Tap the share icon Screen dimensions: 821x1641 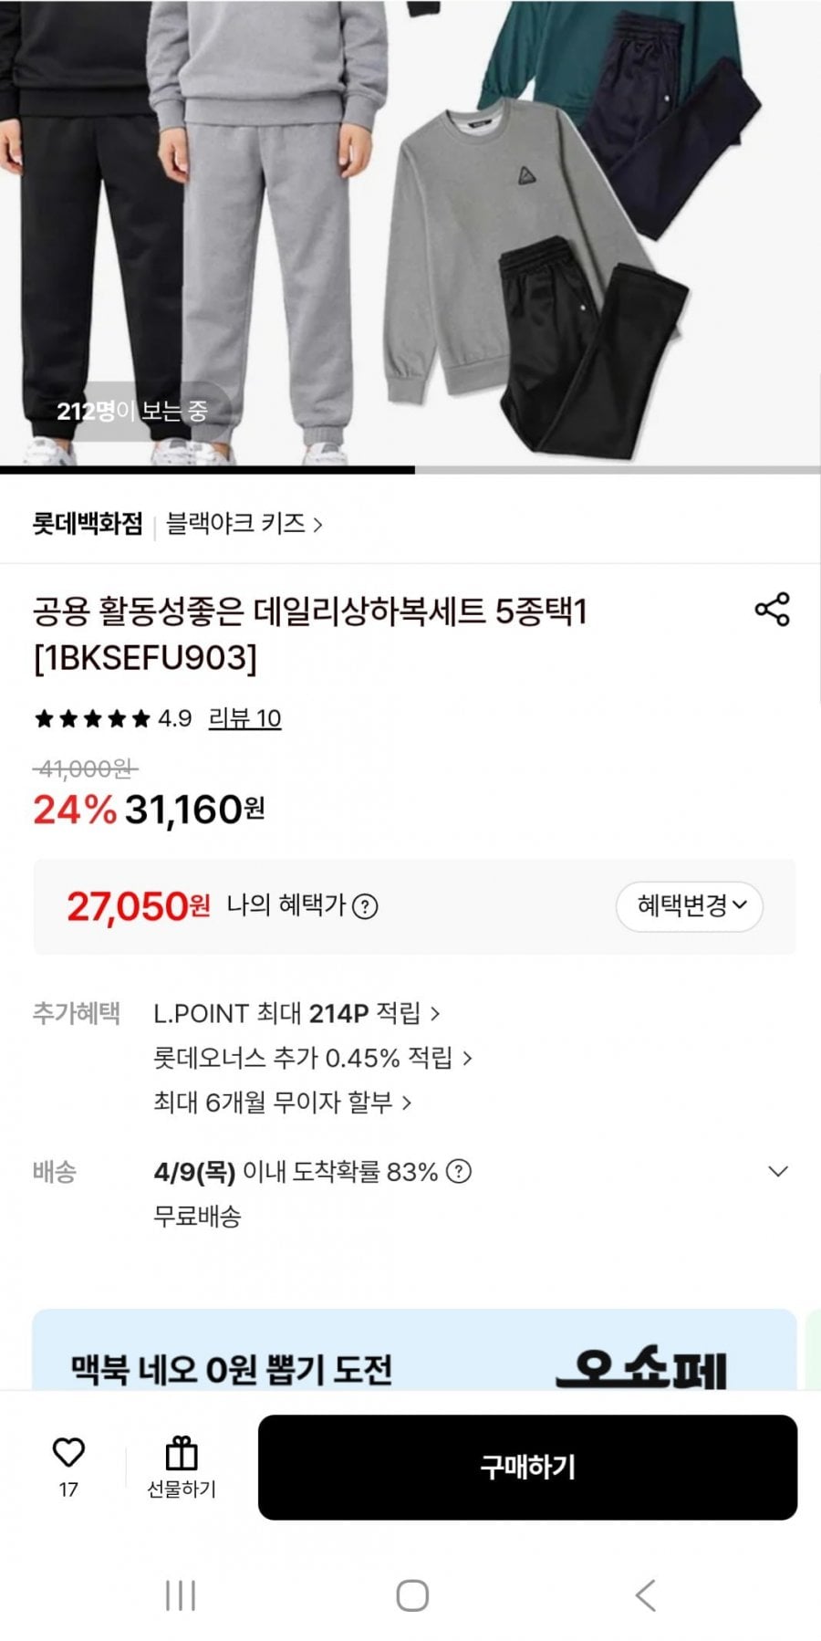point(772,610)
